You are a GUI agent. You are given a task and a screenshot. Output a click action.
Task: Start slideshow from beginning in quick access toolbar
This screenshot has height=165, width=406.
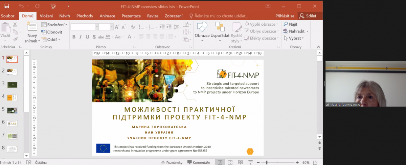click(x=53, y=6)
